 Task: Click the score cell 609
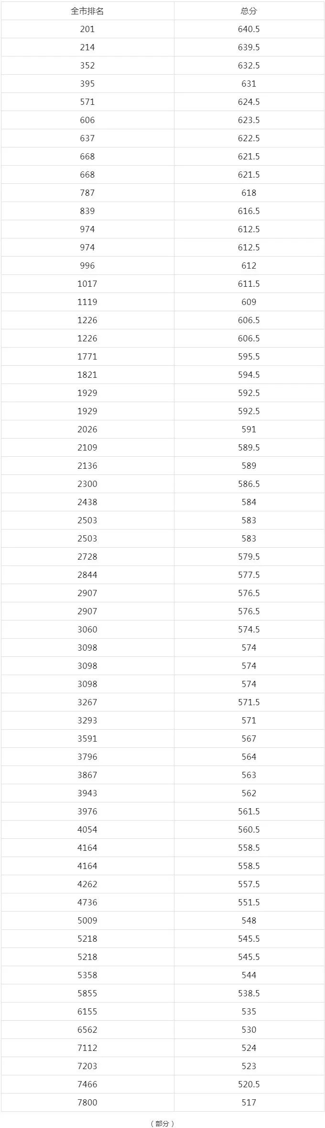(249, 302)
